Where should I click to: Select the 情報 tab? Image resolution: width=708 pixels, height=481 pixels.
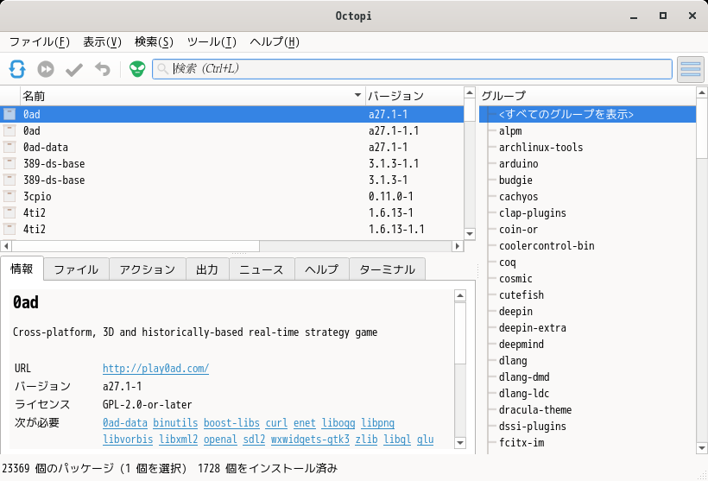click(x=22, y=269)
